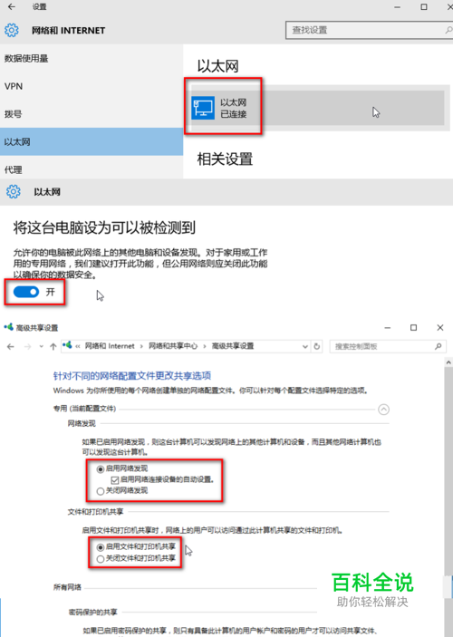Open recent locations dropdown arrow
Viewport: 453px width, 637px height.
41,346
